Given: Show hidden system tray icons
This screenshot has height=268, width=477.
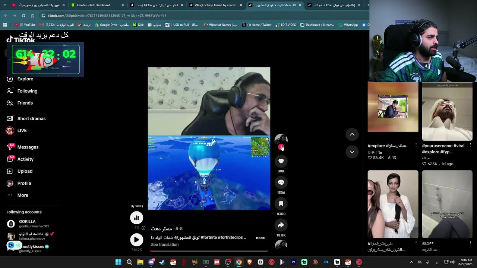Looking at the screenshot, I should point(411,262).
